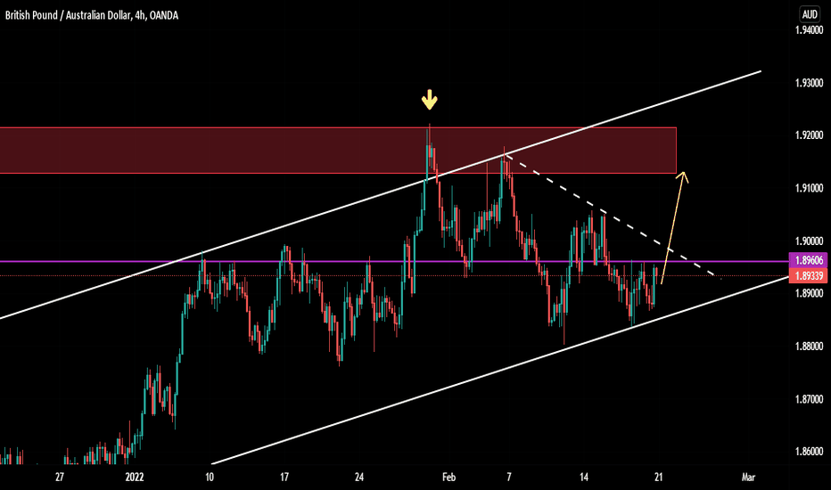Click the 14 date label on time axis

[x=583, y=478]
